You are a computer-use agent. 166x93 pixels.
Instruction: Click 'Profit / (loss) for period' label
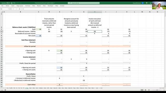coord(27,63)
